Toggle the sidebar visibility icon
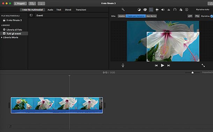The image size is (213, 132). coord(31,15)
